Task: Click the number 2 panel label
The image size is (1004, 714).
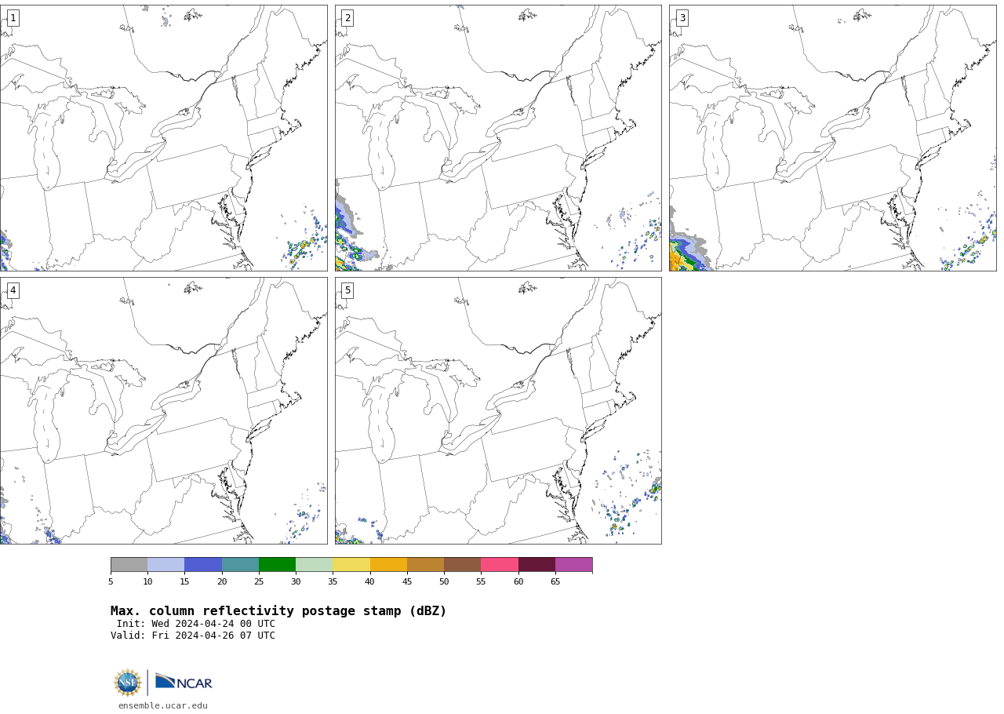Action: 347,18
